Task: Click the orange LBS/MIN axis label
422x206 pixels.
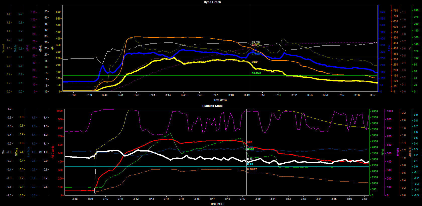Action: pyautogui.click(x=410, y=152)
